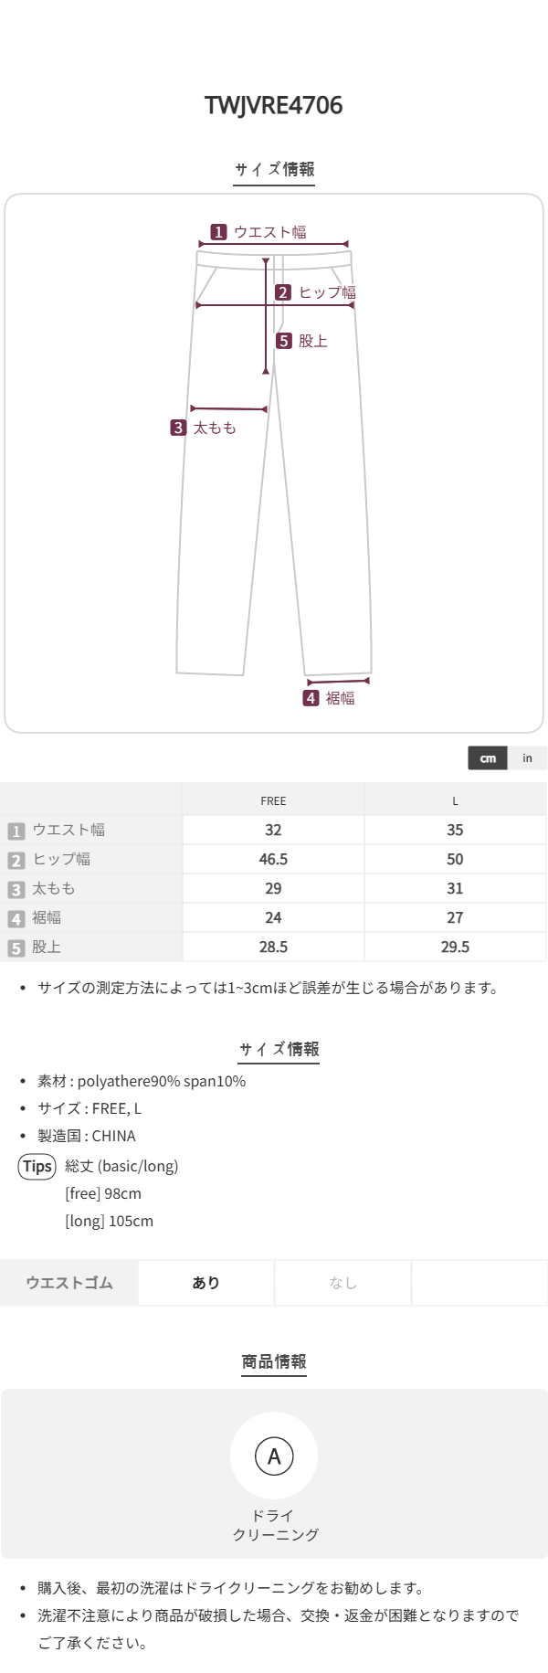Click the TWJVRE4706 product code title
Viewport: 548px width, 1673px height.
(x=274, y=105)
